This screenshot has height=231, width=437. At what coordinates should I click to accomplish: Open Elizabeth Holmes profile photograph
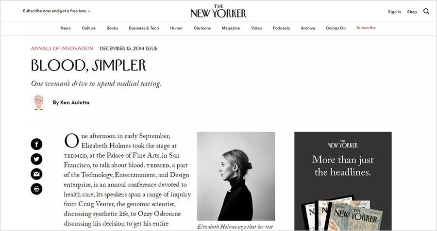pyautogui.click(x=236, y=176)
